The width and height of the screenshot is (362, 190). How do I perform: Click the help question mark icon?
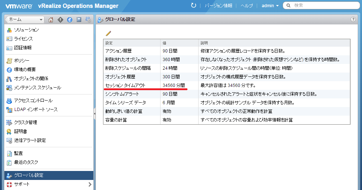pos(353,19)
